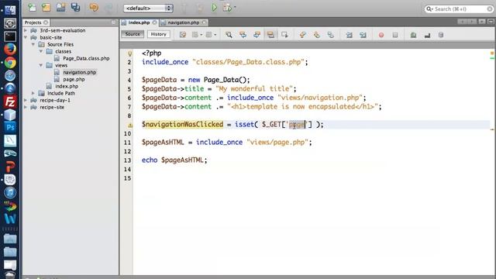496x279 pixels.
Task: Click the Stop Macro Recording square icon
Action: [x=395, y=35]
